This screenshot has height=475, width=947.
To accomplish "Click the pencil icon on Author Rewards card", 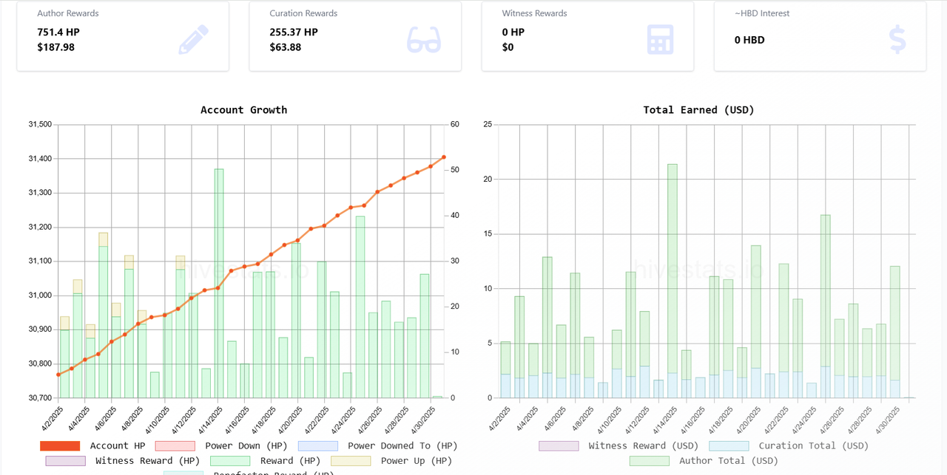I will coord(194,40).
